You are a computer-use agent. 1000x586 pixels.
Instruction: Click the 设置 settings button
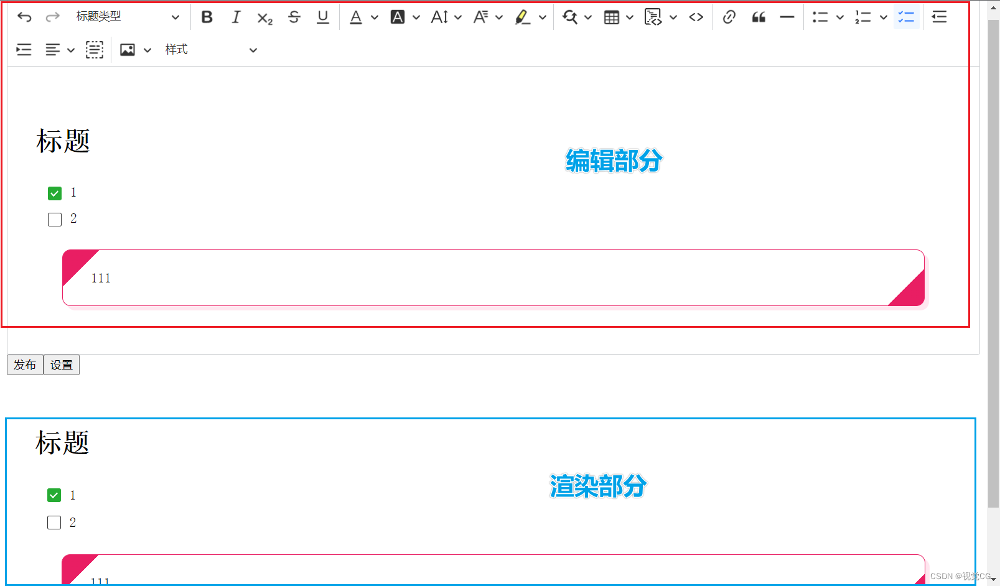click(62, 365)
